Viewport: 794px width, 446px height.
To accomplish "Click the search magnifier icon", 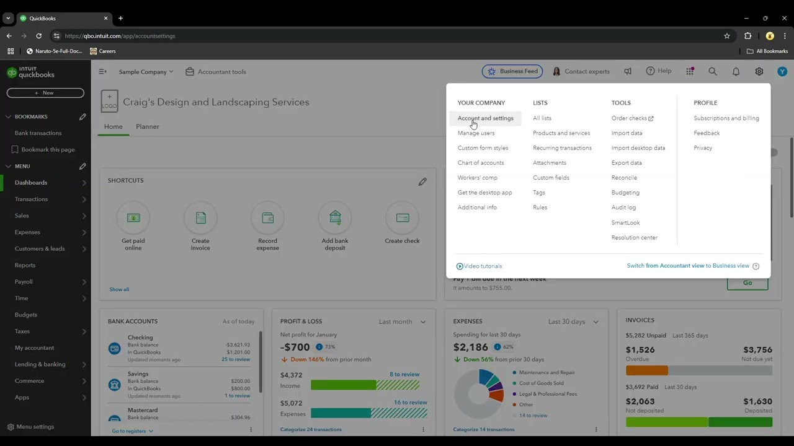I will tap(713, 72).
